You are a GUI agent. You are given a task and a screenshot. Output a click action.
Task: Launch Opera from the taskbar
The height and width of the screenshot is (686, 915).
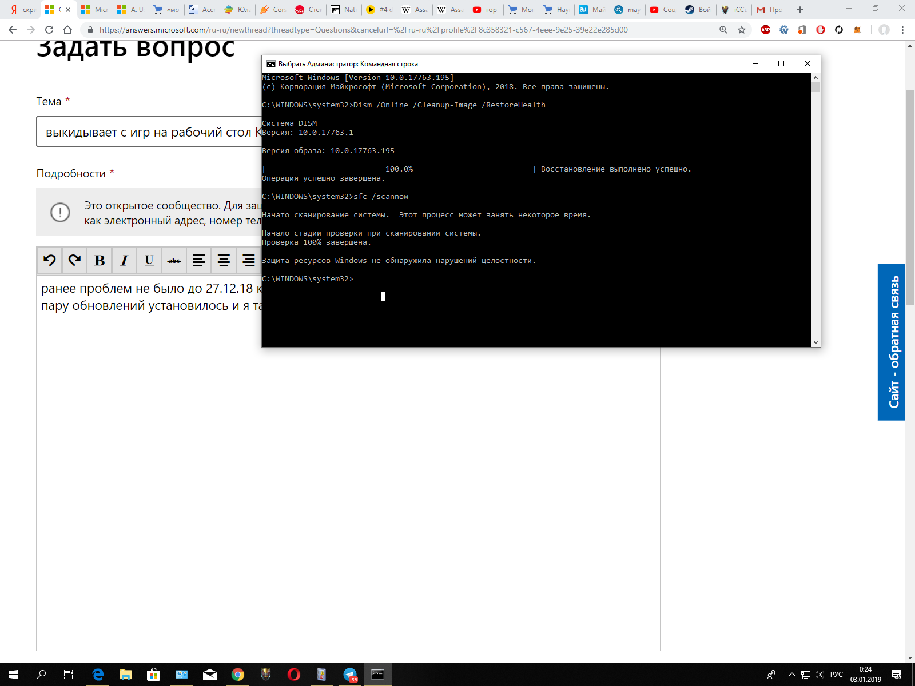294,675
